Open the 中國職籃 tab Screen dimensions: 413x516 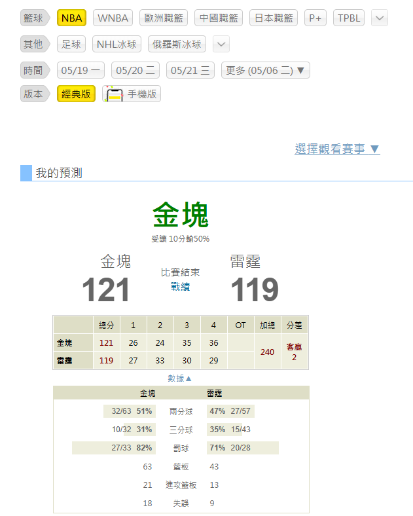tap(219, 18)
